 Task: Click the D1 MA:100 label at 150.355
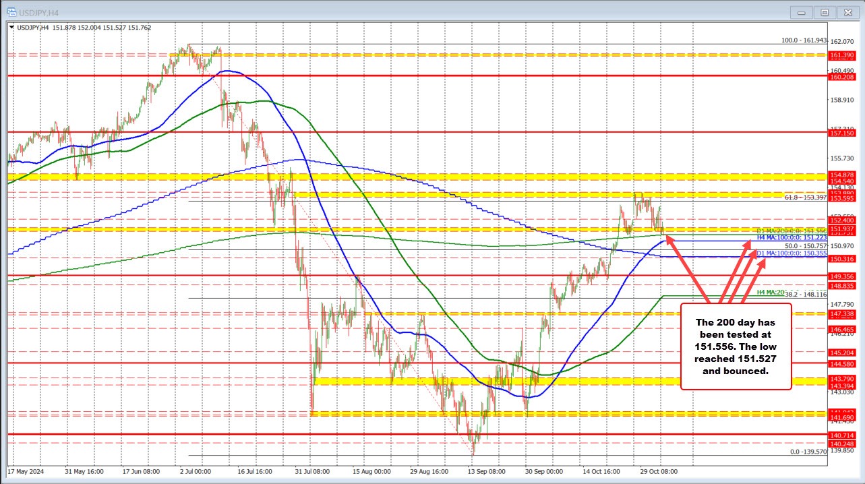[791, 253]
